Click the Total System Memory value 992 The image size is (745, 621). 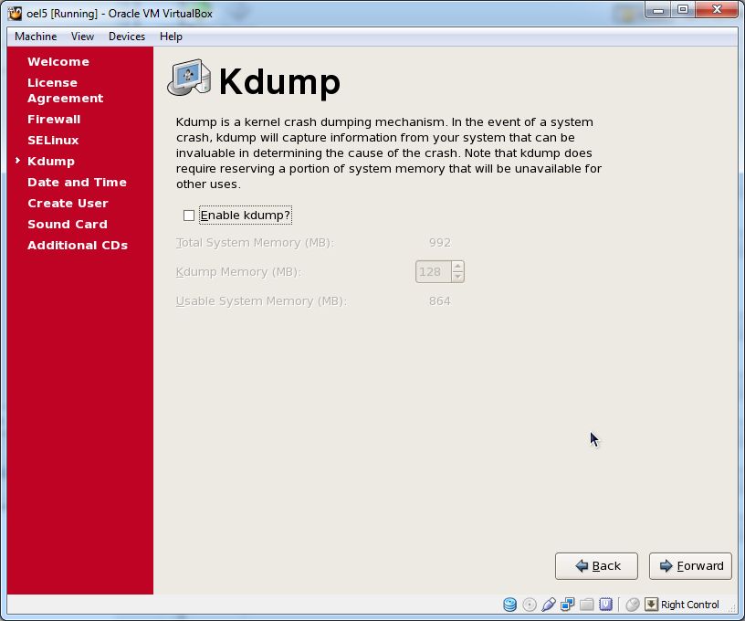tap(440, 242)
